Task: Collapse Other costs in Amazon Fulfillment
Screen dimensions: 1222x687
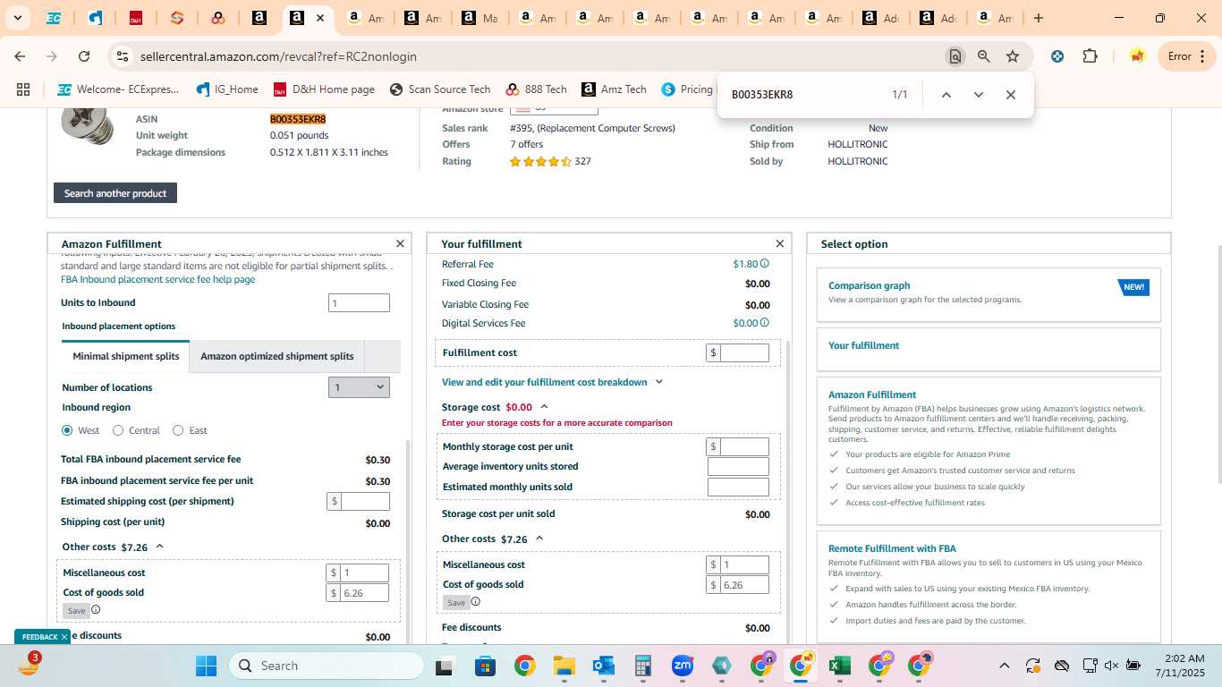Action: [x=160, y=547]
